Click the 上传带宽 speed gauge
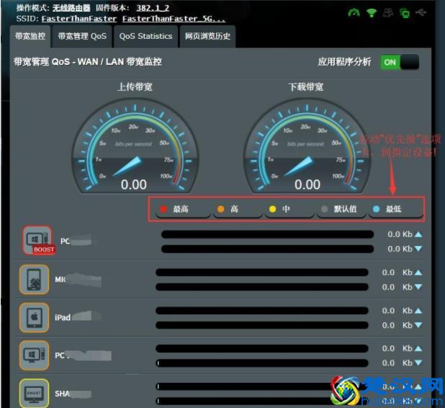This screenshot has width=445, height=408. coord(135,146)
